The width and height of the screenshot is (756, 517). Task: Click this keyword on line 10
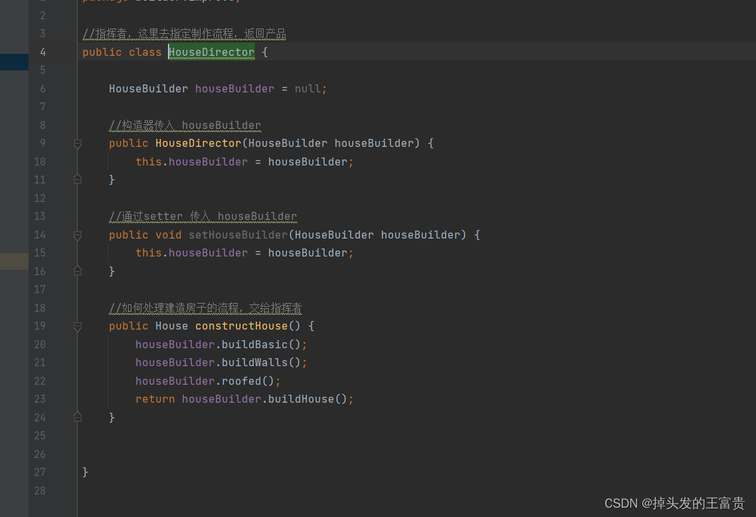coord(149,161)
